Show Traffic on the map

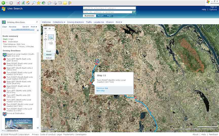89,22
